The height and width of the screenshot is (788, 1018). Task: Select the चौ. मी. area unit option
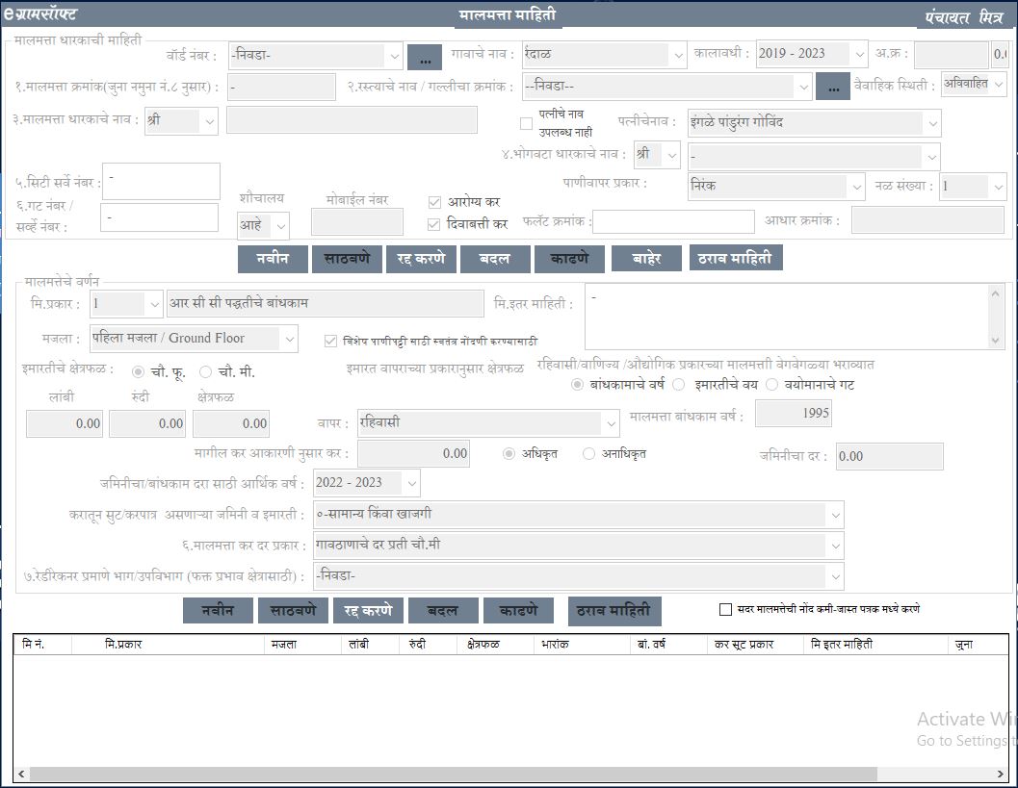tap(206, 371)
